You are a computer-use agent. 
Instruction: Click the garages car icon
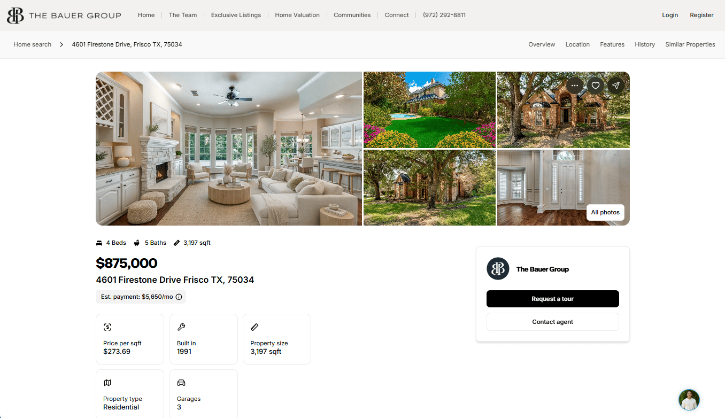point(181,383)
